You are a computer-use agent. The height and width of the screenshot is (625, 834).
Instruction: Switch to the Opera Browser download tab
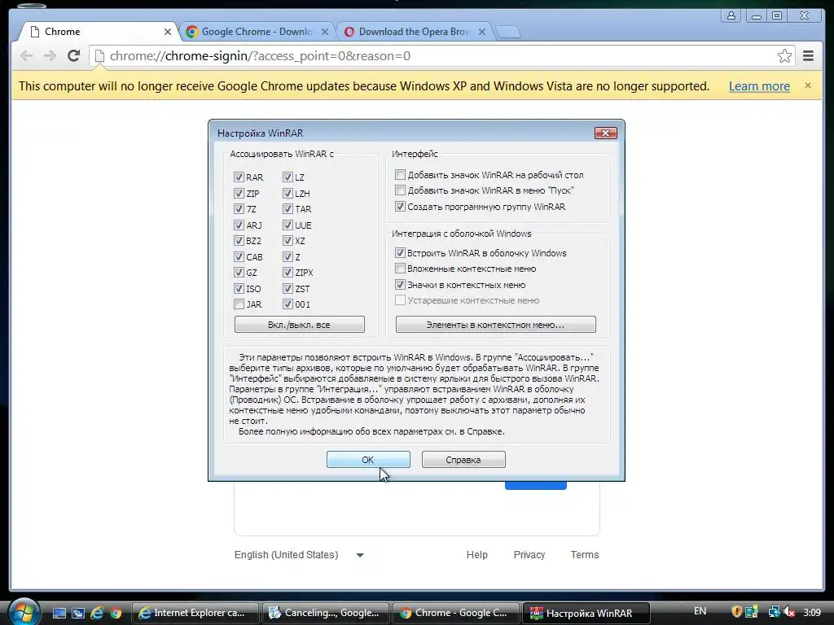414,32
